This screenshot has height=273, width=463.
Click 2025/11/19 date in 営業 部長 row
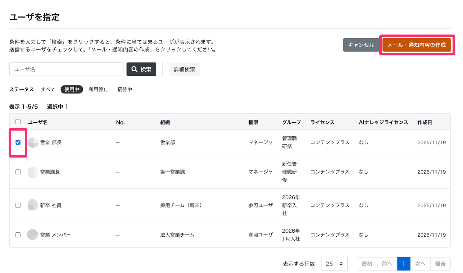pos(432,142)
